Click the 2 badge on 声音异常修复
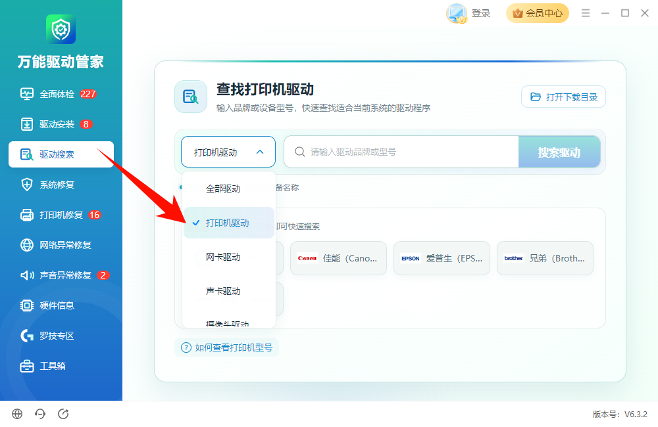This screenshot has height=427, width=658. point(103,275)
